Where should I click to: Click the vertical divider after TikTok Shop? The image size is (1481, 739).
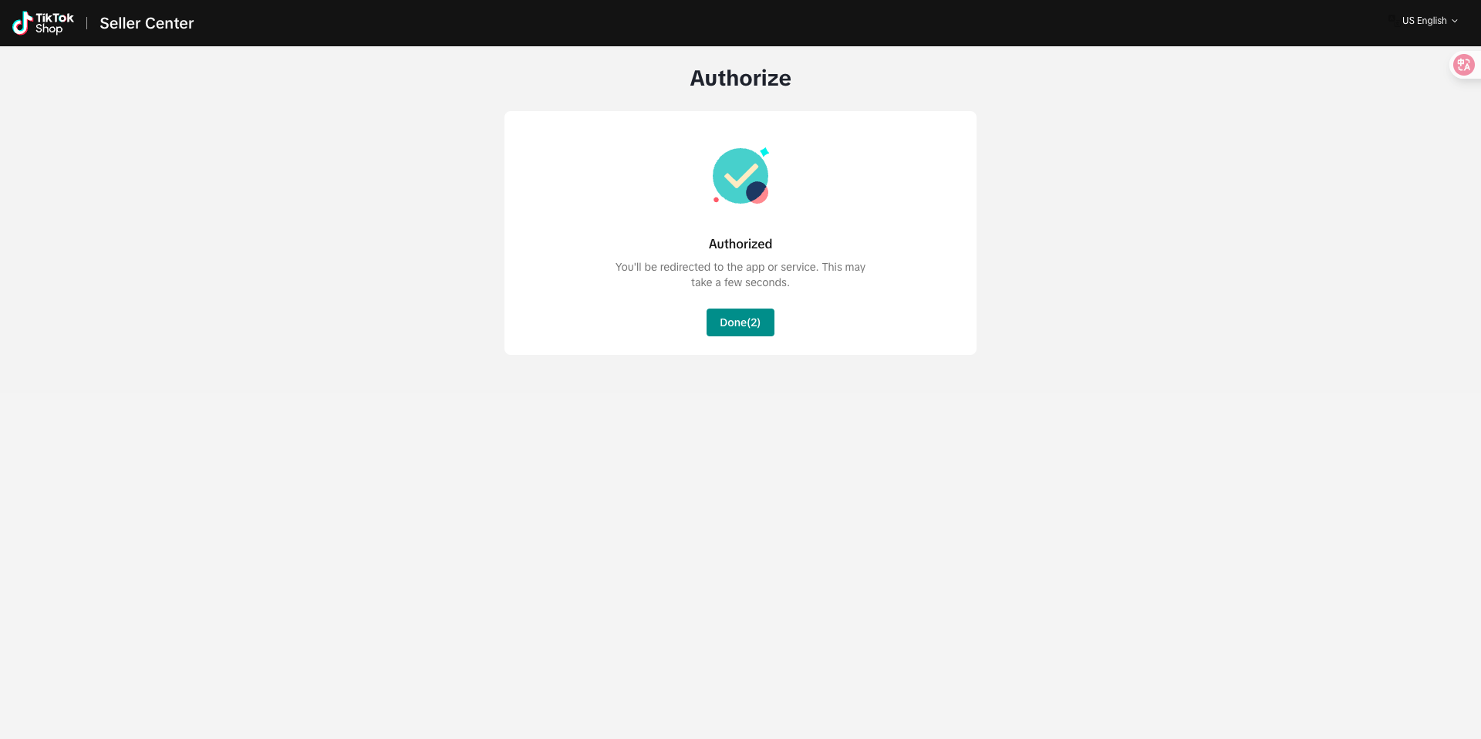pos(86,23)
